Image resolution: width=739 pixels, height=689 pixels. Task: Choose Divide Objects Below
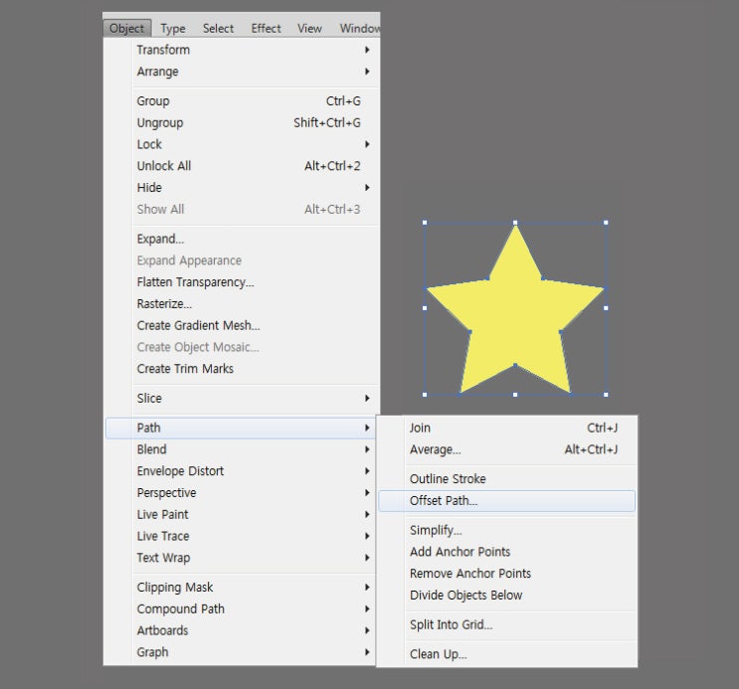coord(506,596)
